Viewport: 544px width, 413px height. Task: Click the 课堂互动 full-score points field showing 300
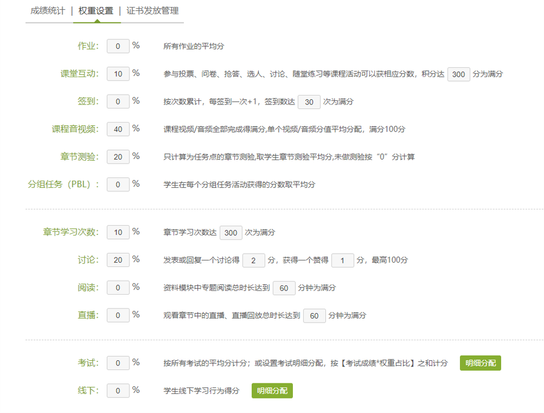(x=458, y=74)
